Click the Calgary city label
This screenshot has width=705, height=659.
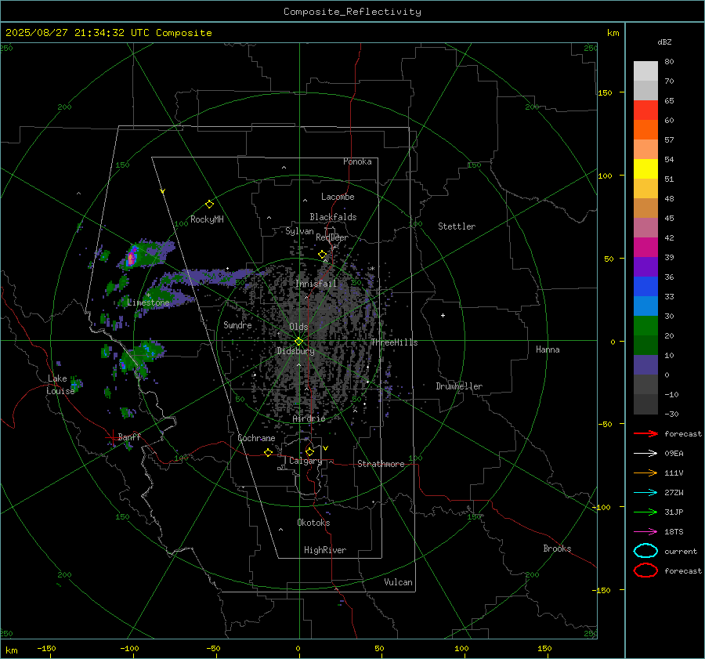coord(305,461)
